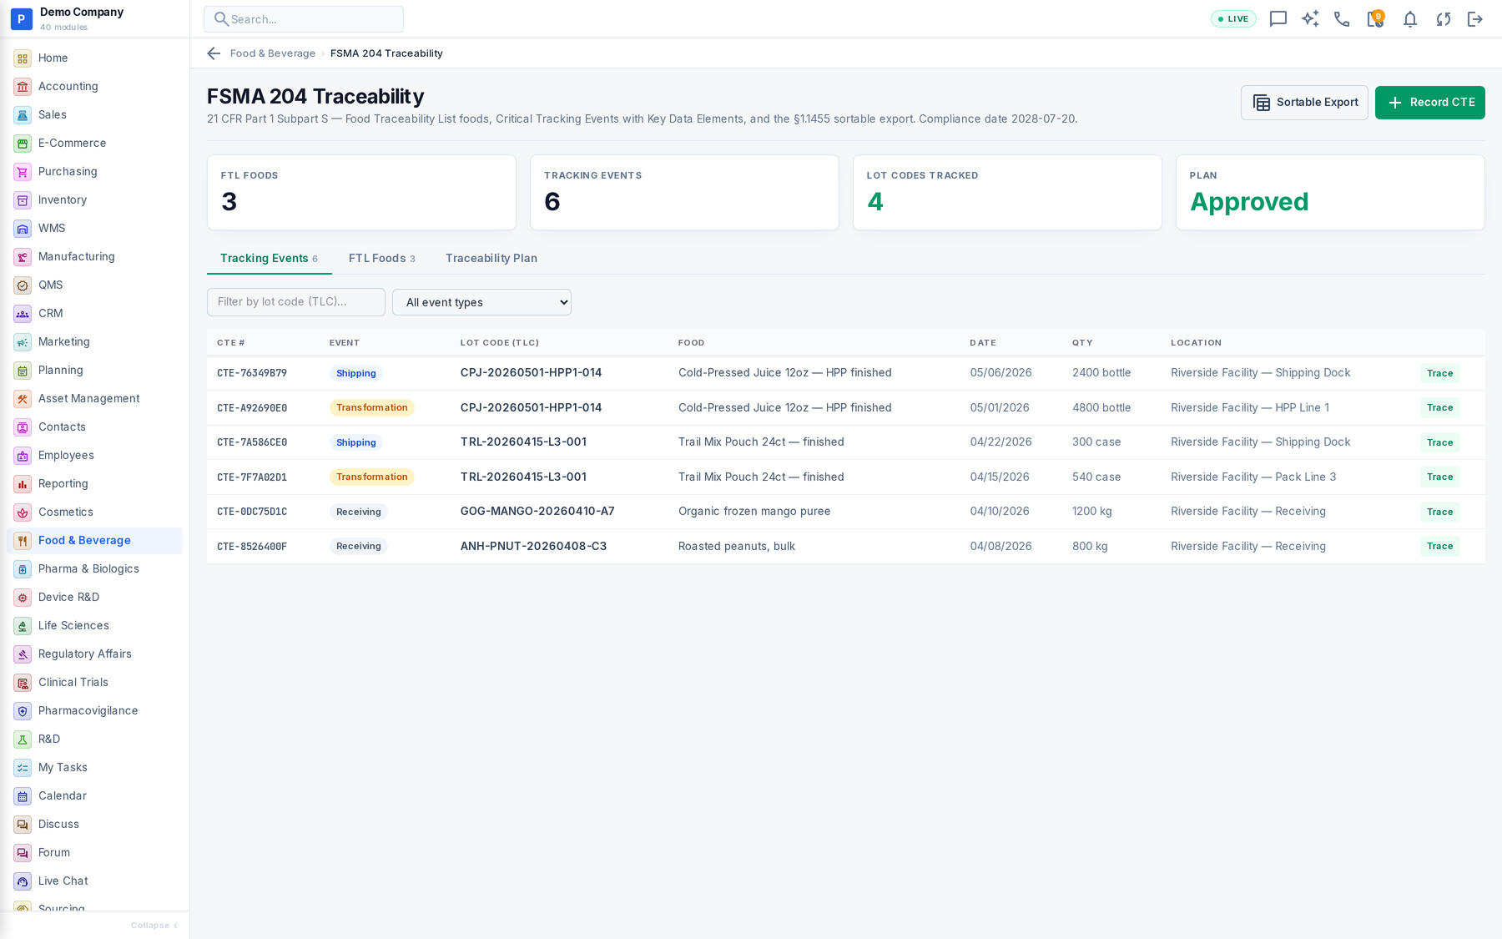Open the Pharmacovigilance shield icon
The height and width of the screenshot is (939, 1502).
pos(23,711)
